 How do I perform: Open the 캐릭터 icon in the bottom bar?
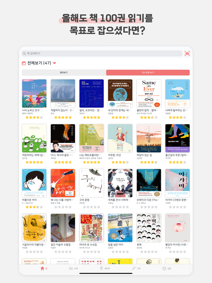point(102,268)
